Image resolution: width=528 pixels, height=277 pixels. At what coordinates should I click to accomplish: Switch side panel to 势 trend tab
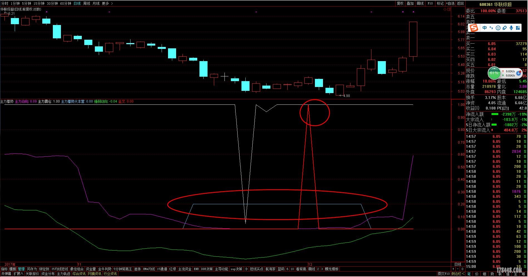[492, 274]
